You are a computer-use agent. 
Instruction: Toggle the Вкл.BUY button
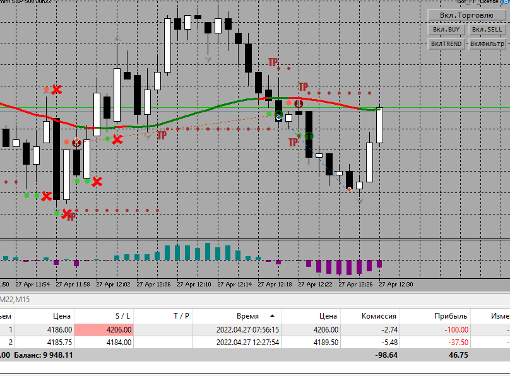[447, 29]
